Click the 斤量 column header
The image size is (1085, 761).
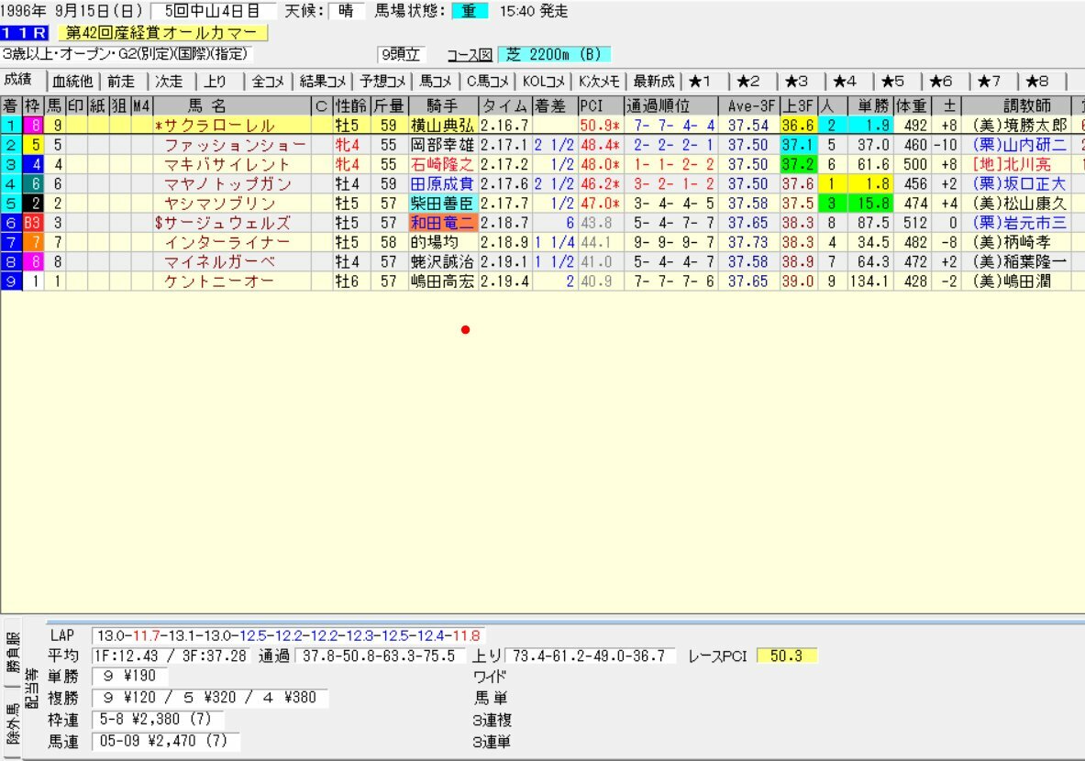point(389,105)
